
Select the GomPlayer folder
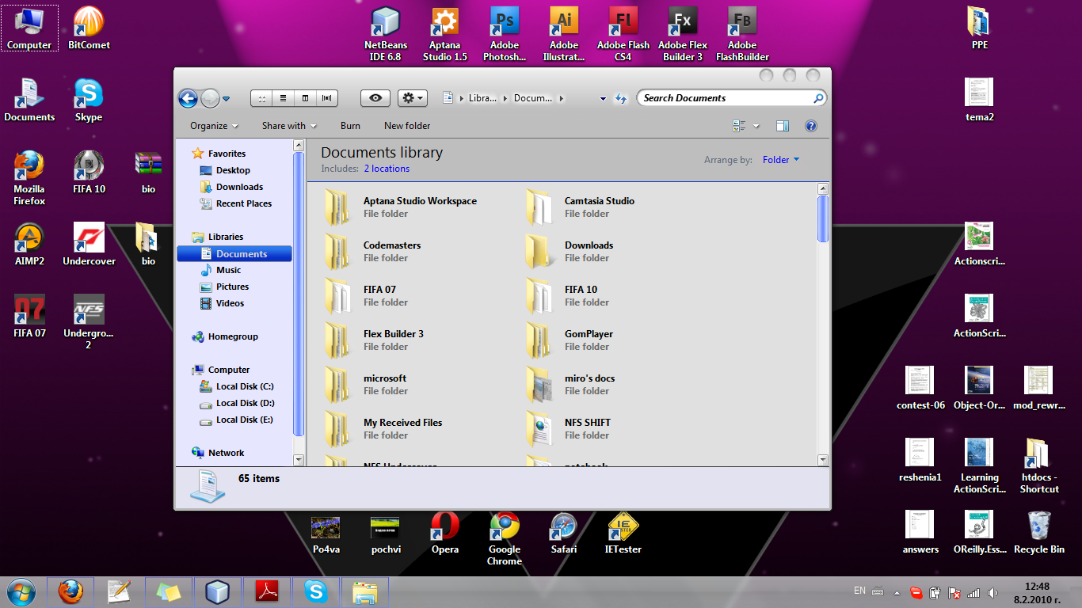570,340
